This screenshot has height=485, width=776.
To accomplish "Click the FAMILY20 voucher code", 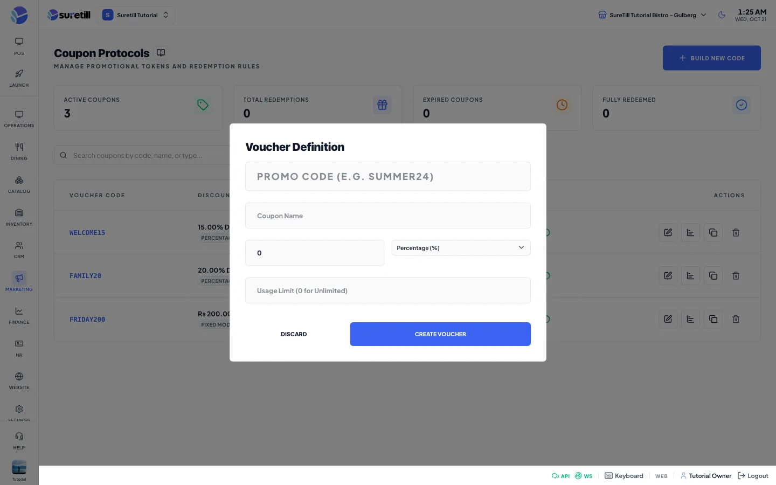I will pyautogui.click(x=85, y=276).
